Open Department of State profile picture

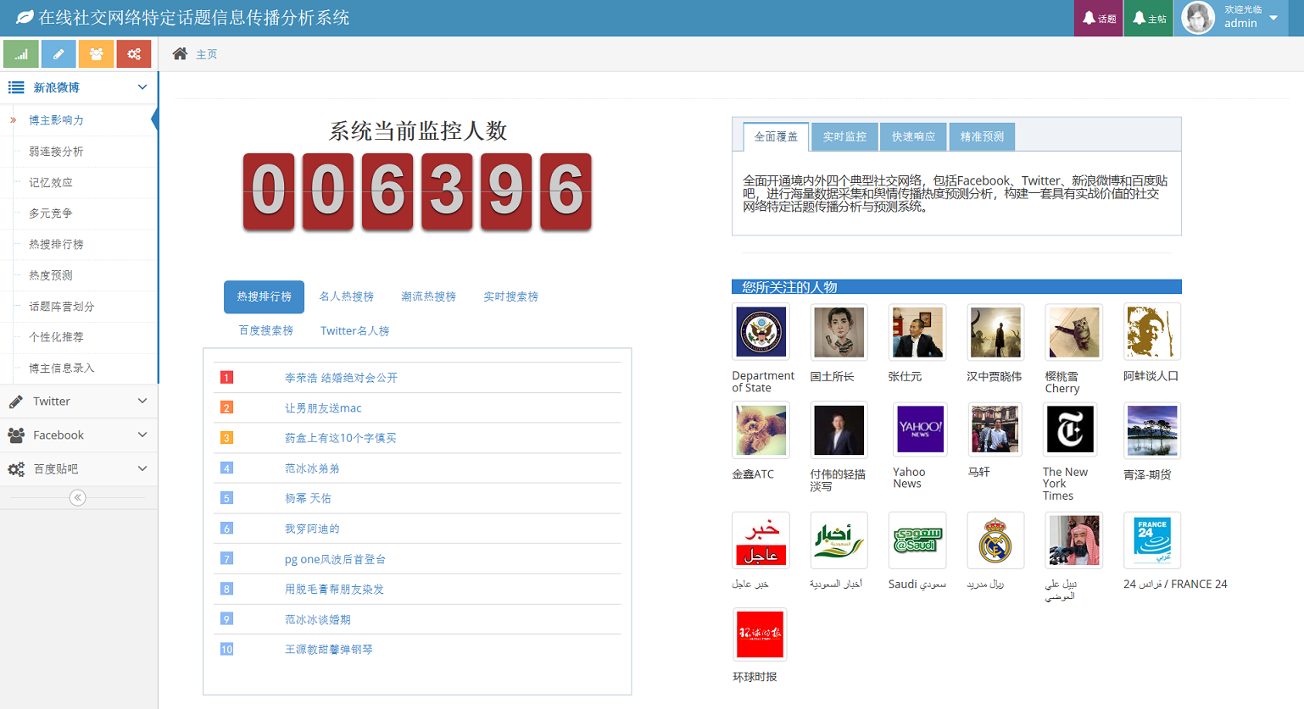coord(761,332)
